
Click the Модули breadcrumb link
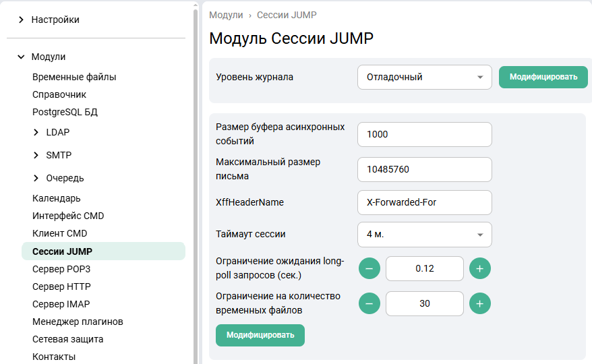tap(226, 15)
